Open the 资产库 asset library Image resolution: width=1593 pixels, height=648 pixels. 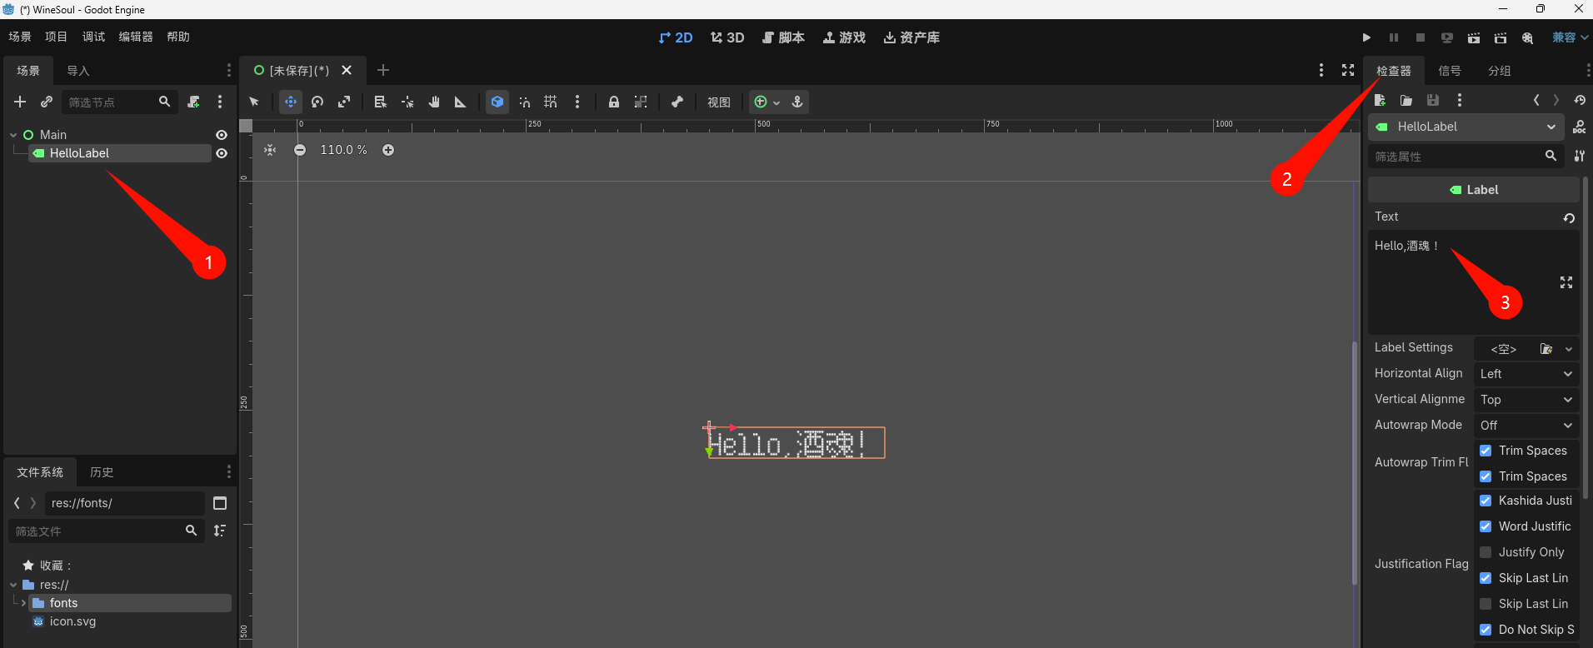point(911,37)
